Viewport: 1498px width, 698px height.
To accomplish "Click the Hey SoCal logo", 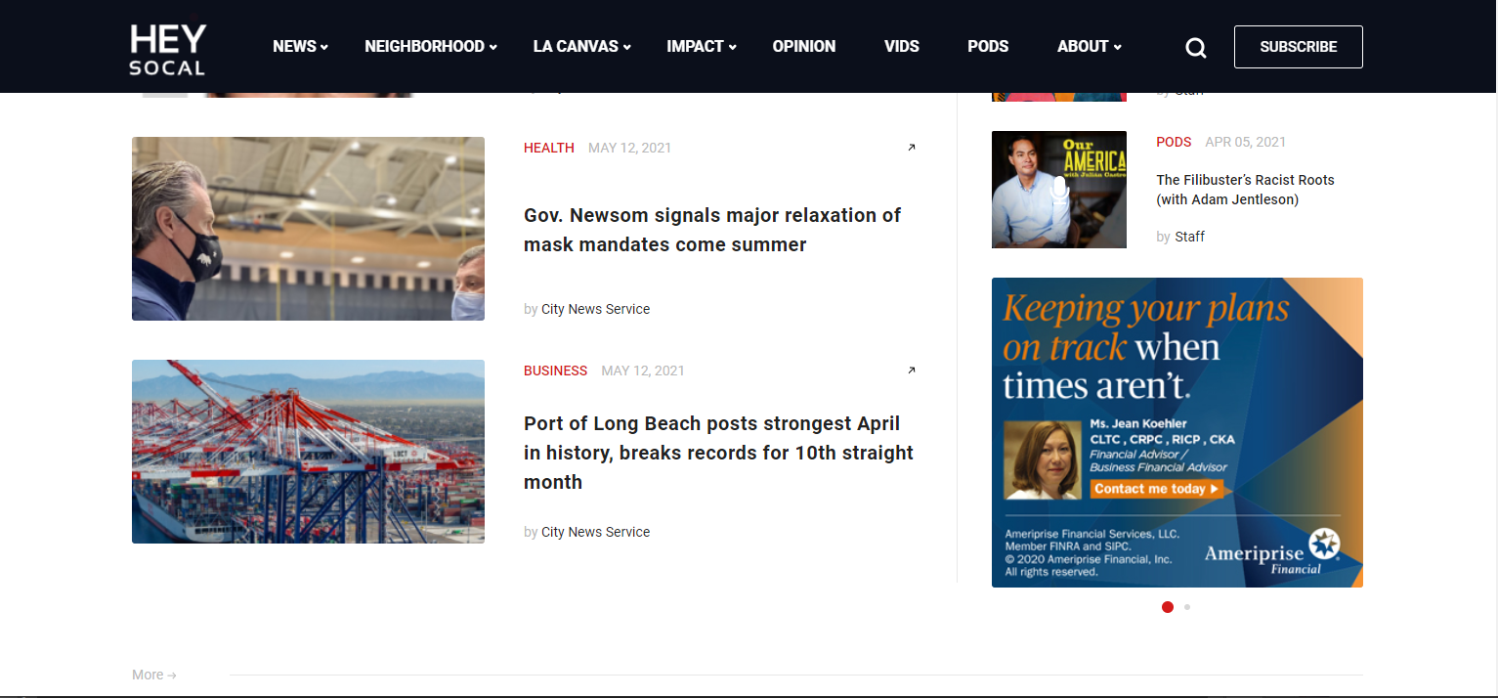I will (x=167, y=49).
